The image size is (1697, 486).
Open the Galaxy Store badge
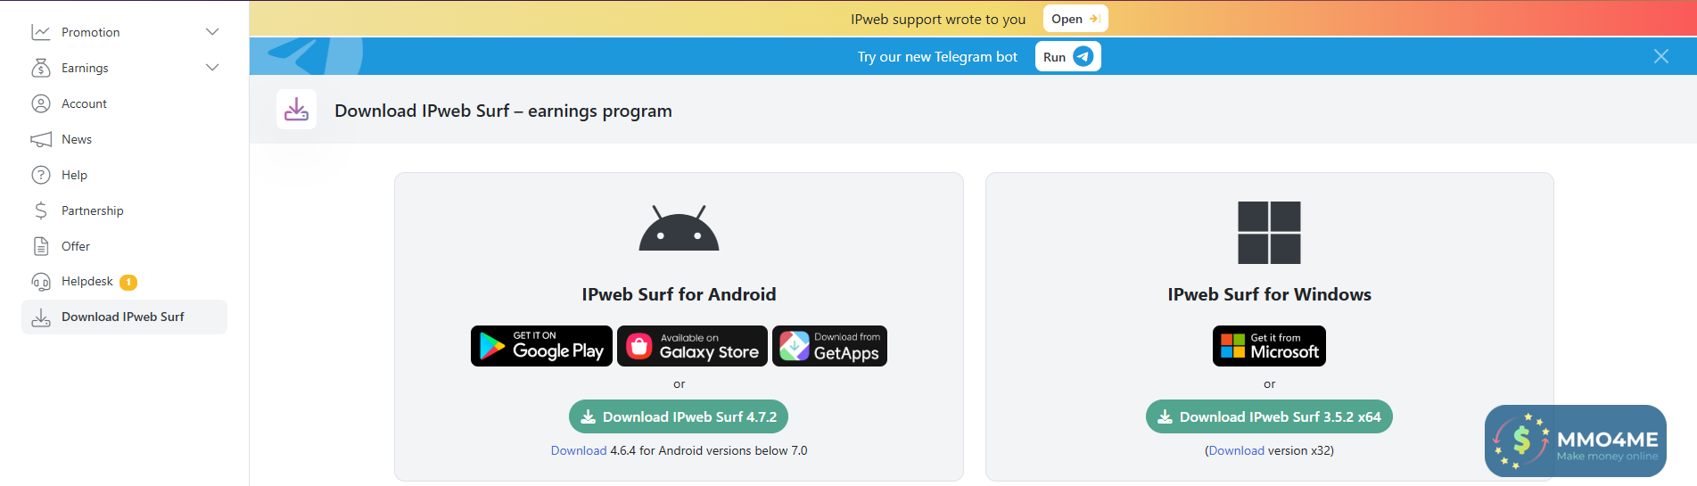tap(692, 346)
